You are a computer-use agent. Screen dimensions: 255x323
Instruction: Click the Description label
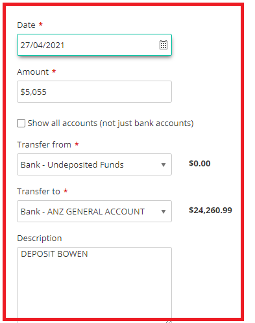(40, 239)
